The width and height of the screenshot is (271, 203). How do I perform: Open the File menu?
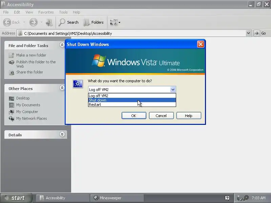pos(6,12)
